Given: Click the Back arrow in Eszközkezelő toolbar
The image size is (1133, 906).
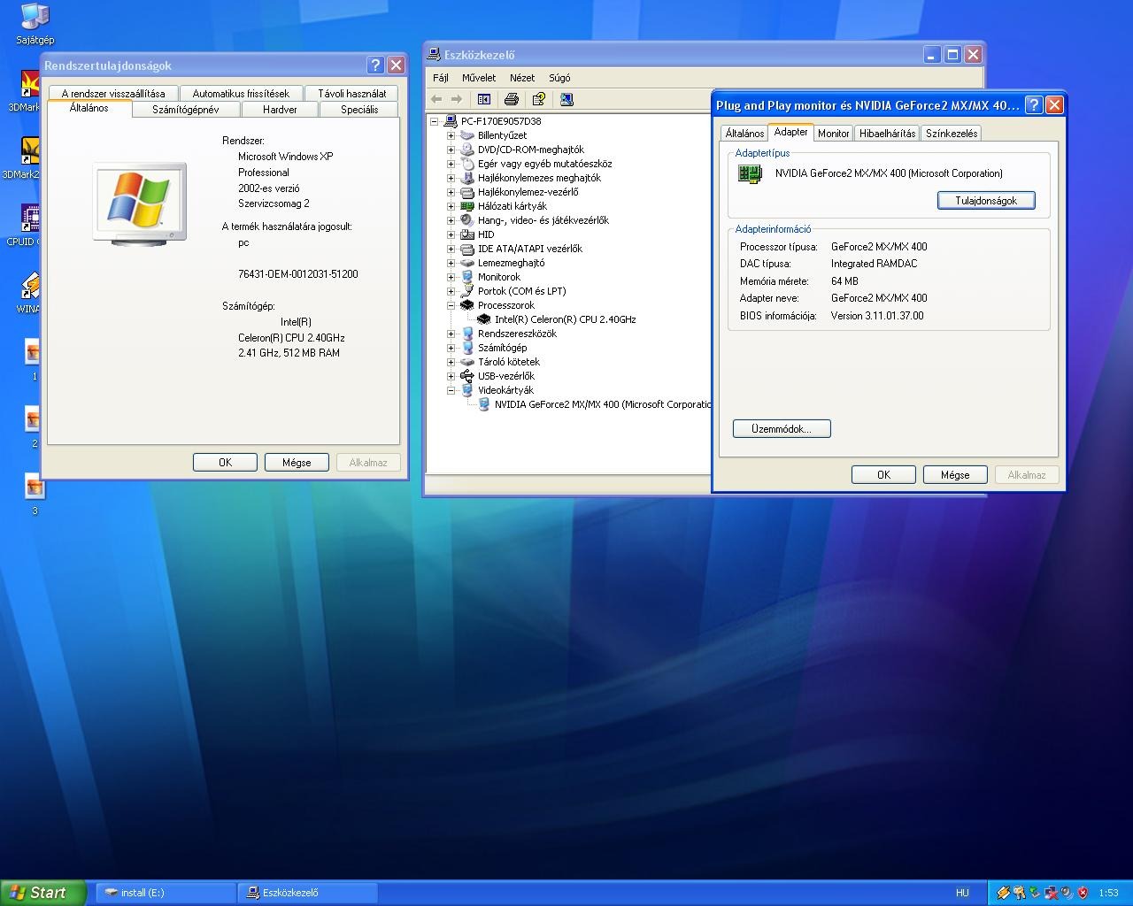Looking at the screenshot, I should [x=435, y=99].
